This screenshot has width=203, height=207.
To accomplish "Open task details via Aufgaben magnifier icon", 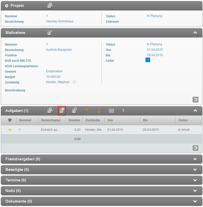I will pos(50,111).
